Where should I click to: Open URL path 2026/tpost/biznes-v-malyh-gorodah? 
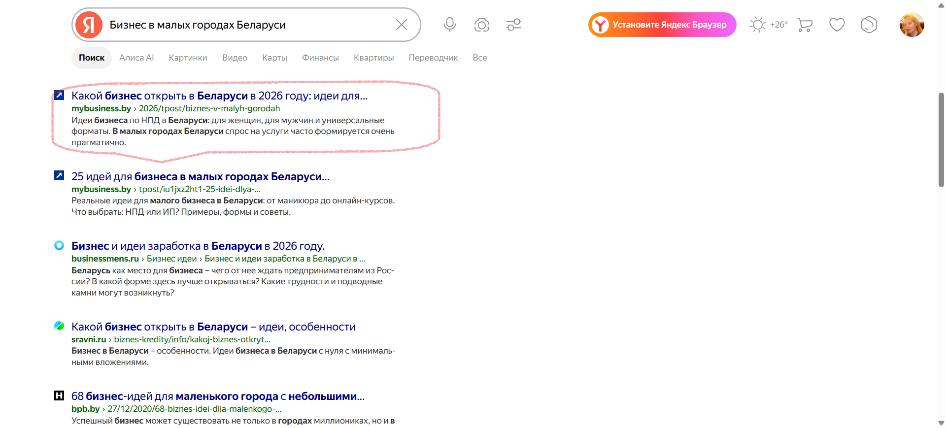(x=209, y=108)
